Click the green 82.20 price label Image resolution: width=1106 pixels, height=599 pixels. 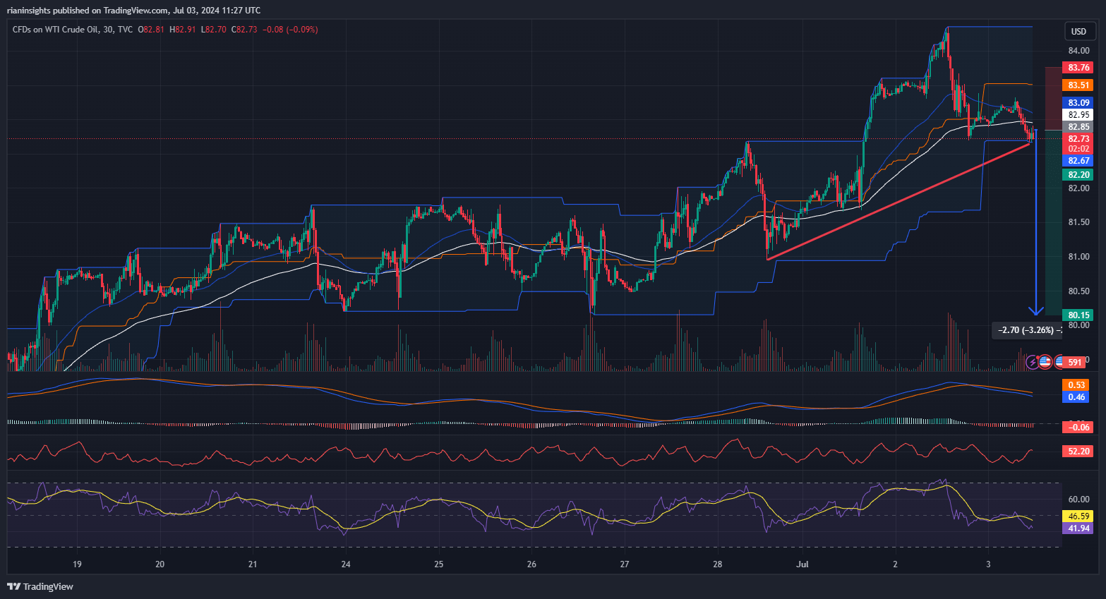point(1078,175)
